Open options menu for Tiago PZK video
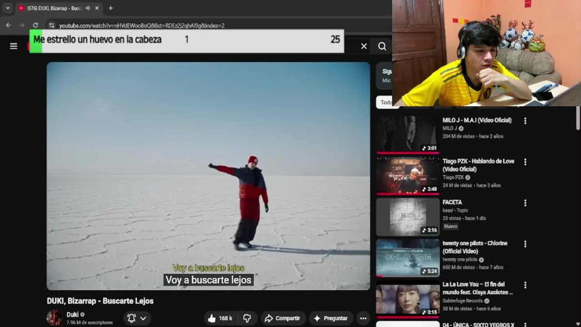The width and height of the screenshot is (581, 327). click(x=525, y=162)
